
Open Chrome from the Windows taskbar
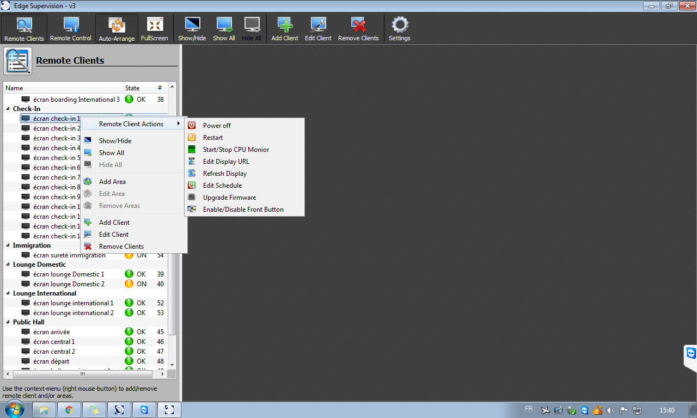69,410
